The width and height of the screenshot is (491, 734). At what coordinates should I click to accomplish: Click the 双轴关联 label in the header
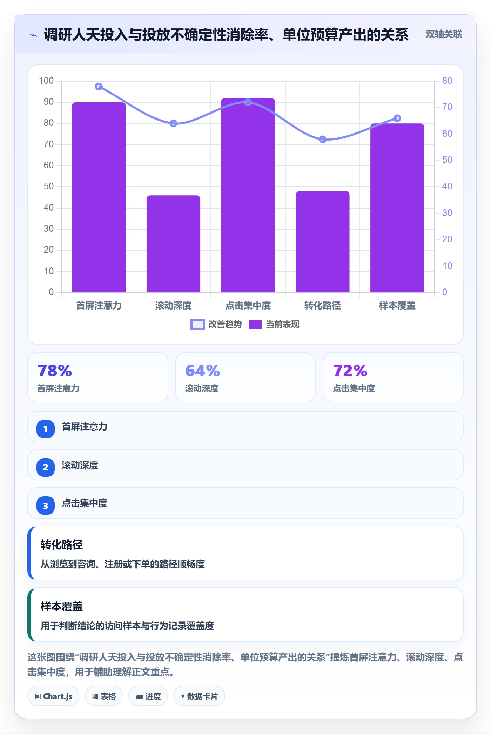[444, 34]
